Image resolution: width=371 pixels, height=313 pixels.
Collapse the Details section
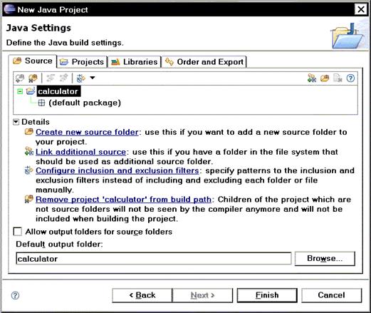16,122
